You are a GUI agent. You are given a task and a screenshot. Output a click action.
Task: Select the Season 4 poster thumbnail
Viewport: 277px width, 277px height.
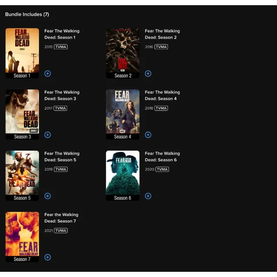(x=122, y=114)
